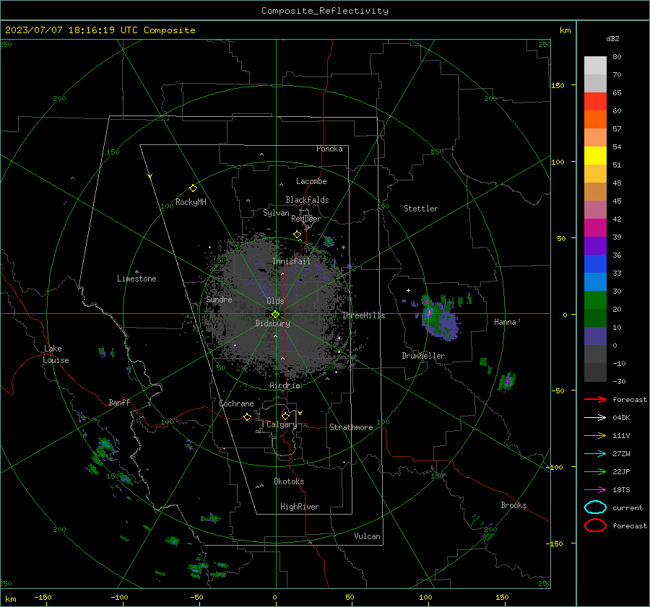Click the green 22JP arrow legend icon
The width and height of the screenshot is (650, 607).
[x=595, y=471]
